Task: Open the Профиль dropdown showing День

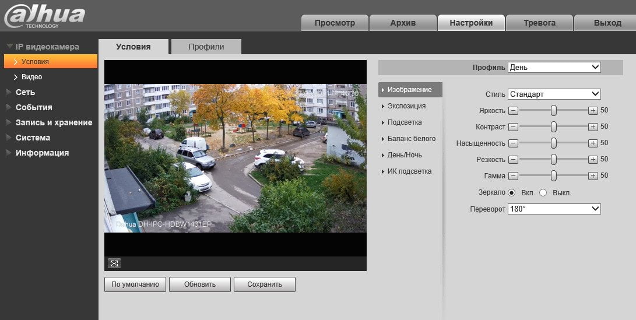Action: click(554, 68)
